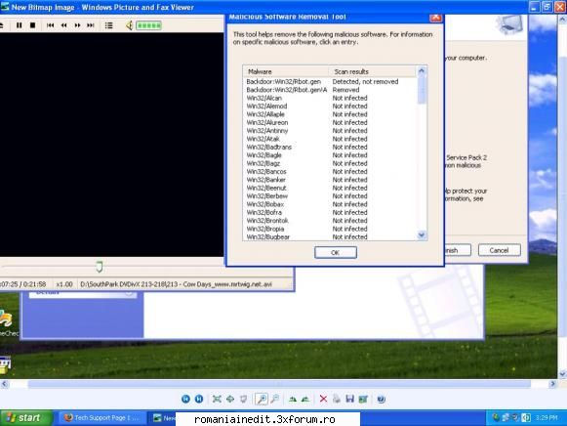Fast-forward the video in the media player

pyautogui.click(x=77, y=25)
